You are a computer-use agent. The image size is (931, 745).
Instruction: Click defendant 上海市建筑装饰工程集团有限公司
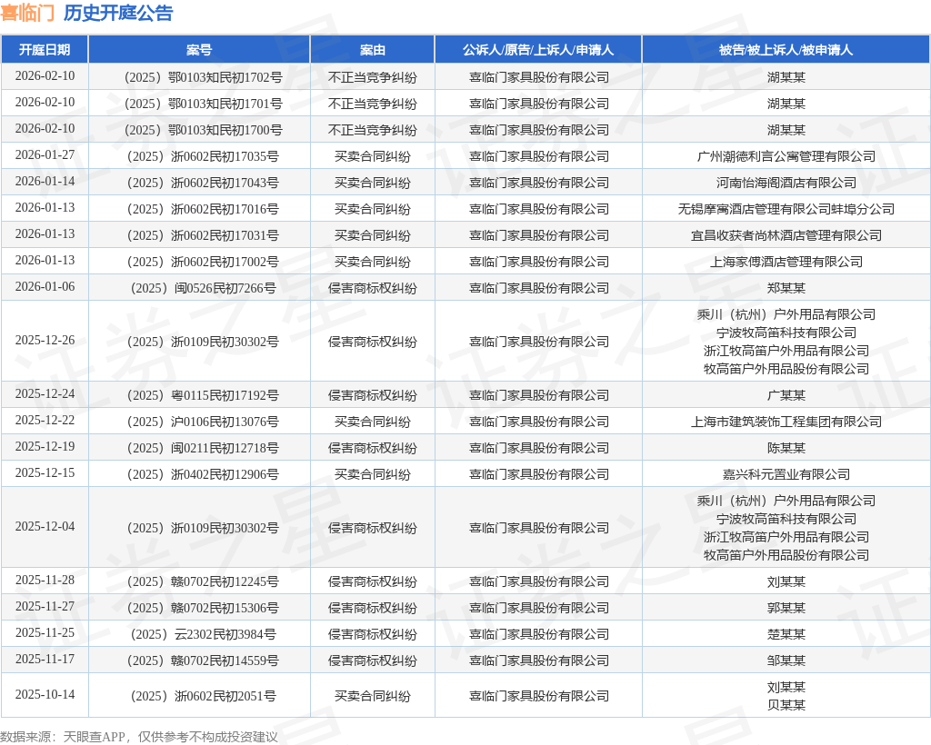[786, 422]
